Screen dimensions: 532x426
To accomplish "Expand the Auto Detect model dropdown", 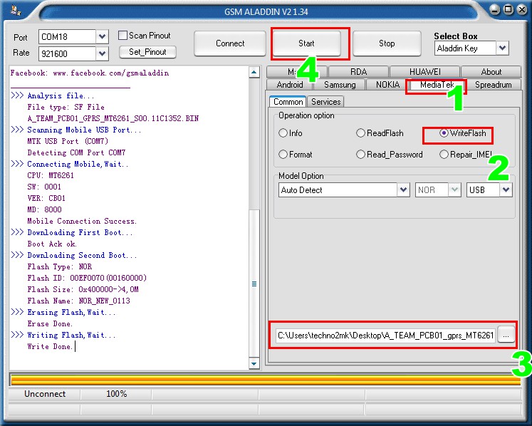I will 403,190.
